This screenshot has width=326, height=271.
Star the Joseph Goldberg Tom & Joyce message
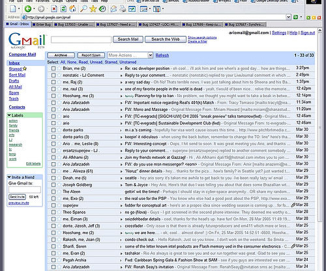pos(59,185)
